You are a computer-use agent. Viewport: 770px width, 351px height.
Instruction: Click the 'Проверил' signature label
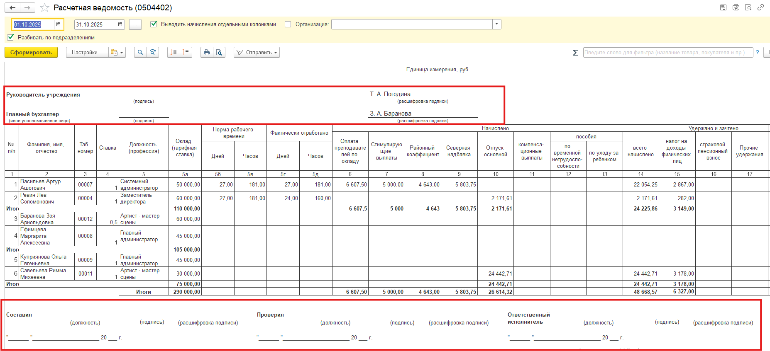coord(270,315)
